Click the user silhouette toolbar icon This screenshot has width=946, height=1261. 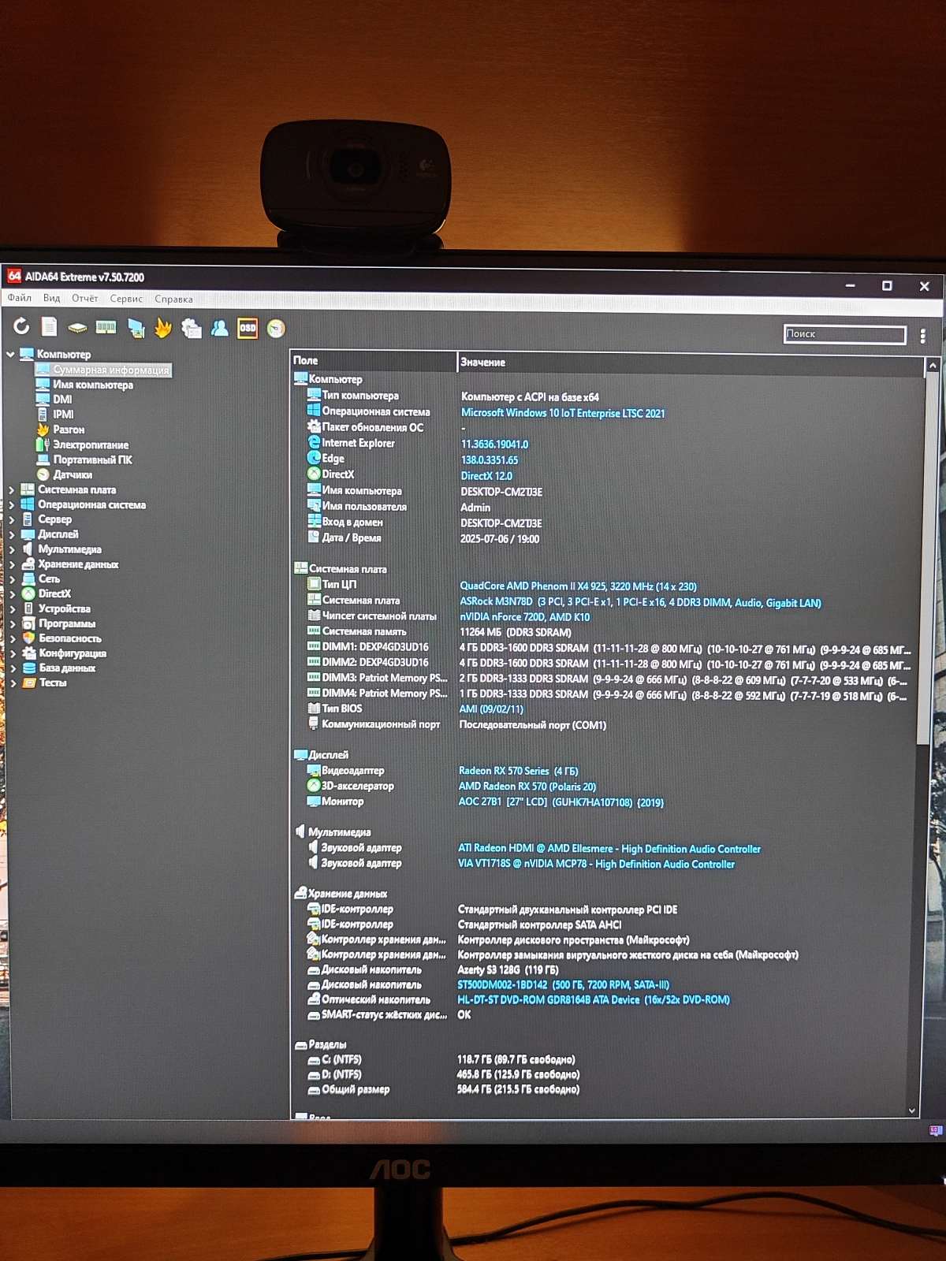[220, 328]
